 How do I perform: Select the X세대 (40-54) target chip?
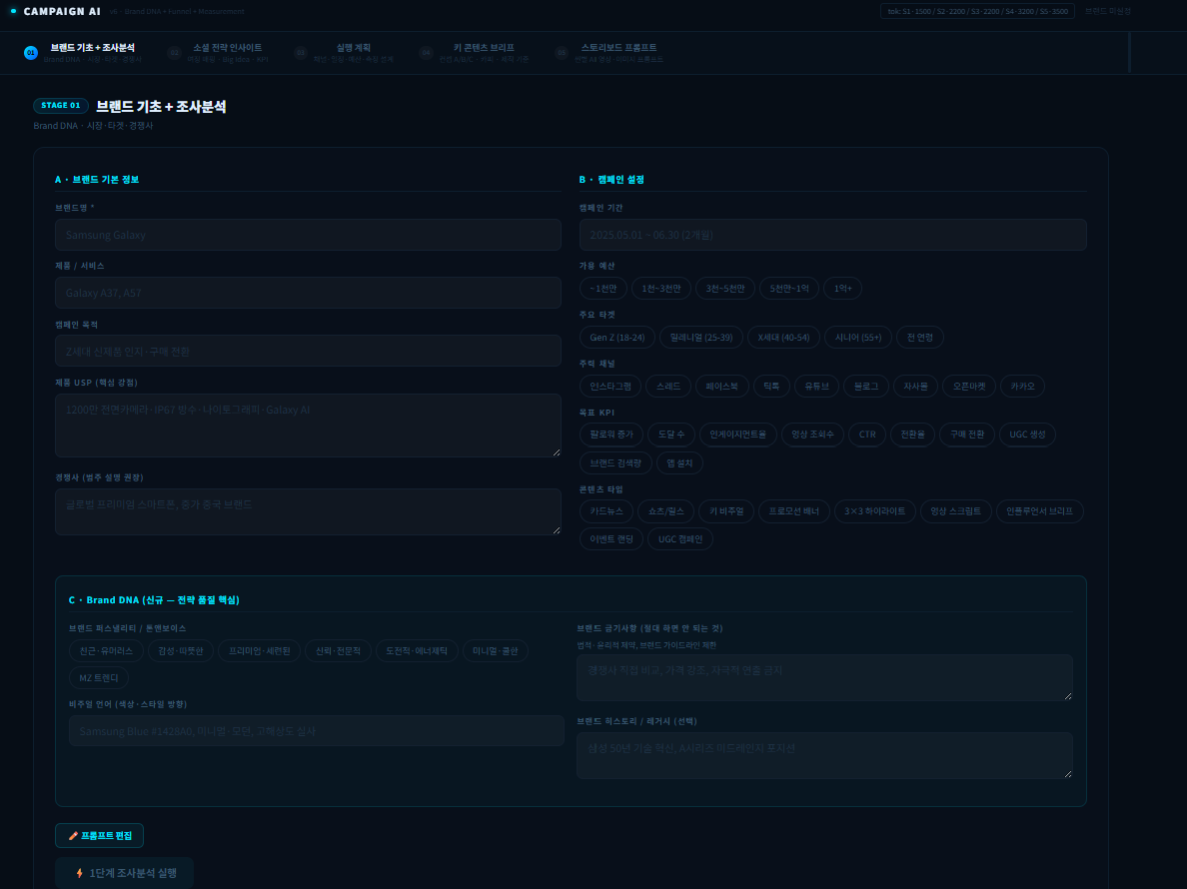[783, 338]
